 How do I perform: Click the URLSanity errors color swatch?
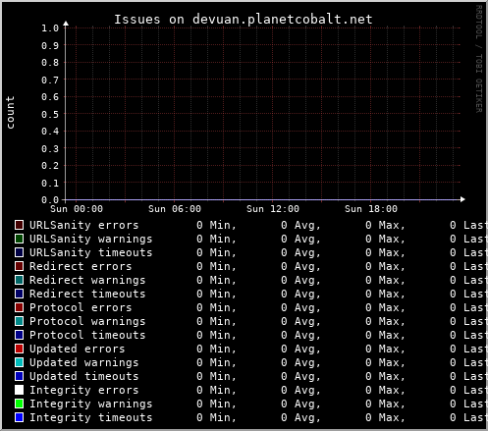click(19, 225)
